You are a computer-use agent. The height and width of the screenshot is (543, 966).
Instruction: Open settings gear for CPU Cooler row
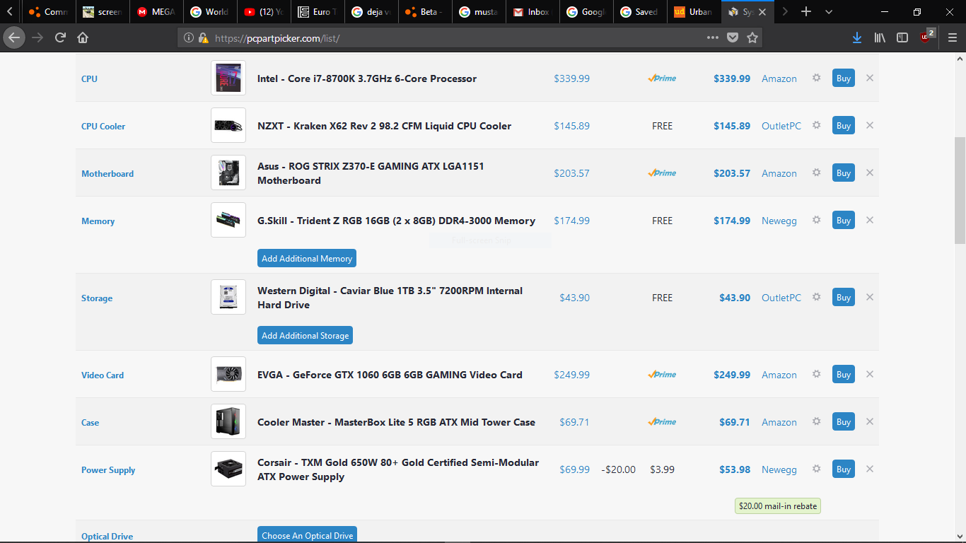816,125
